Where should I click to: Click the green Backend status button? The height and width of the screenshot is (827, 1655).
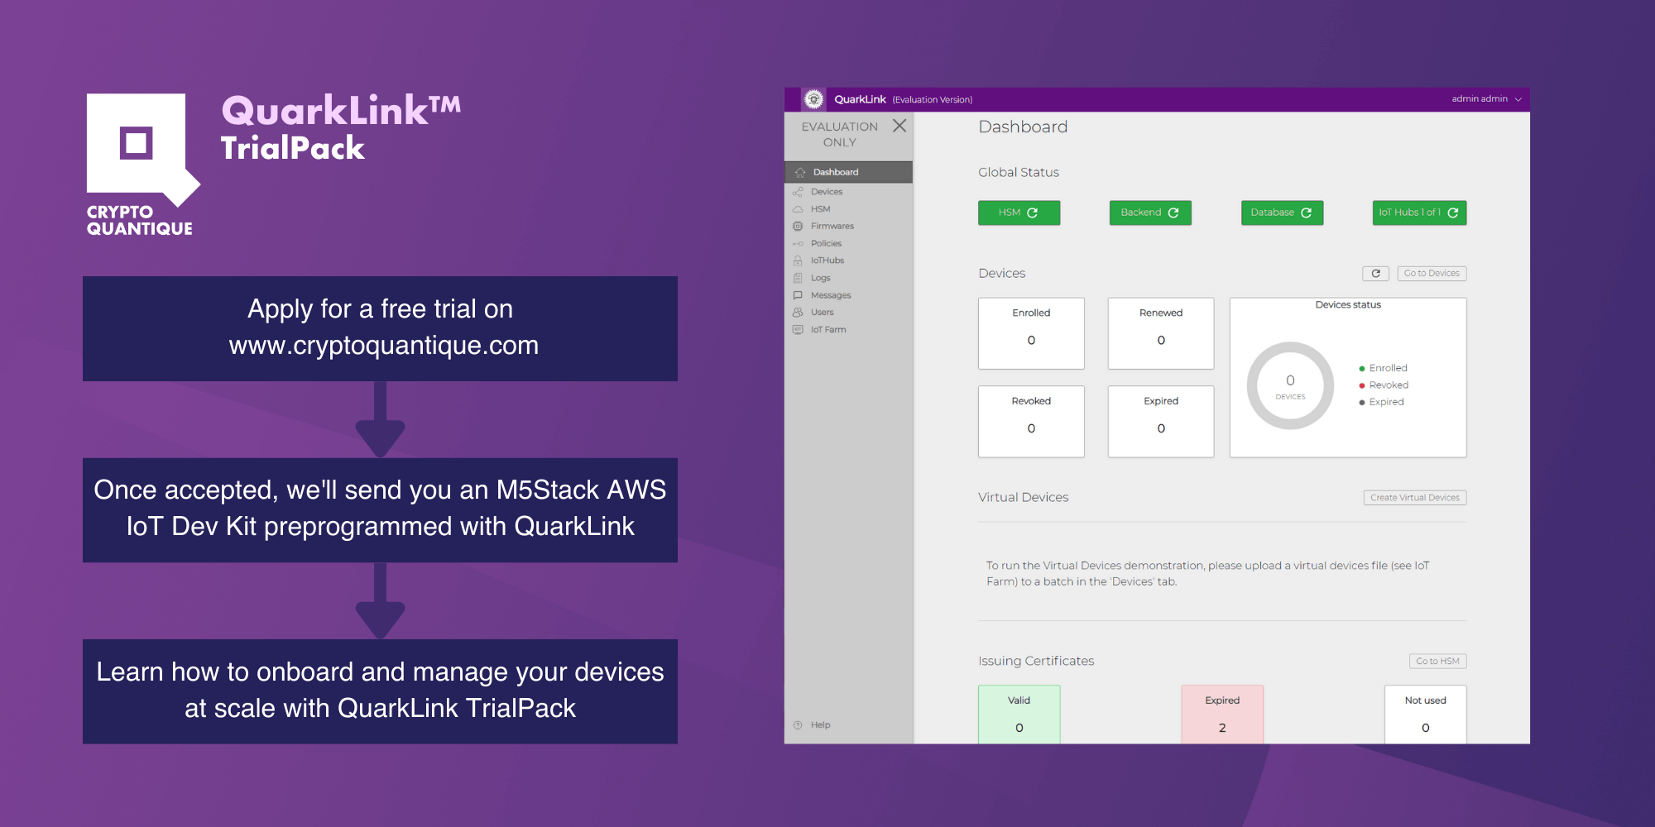coord(1150,213)
